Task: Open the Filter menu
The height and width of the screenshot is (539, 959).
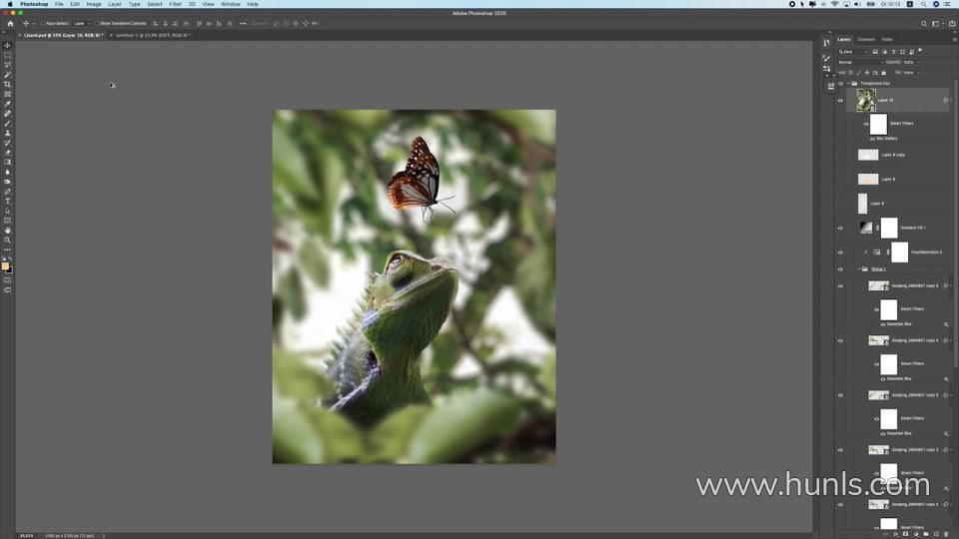Action: 175,4
